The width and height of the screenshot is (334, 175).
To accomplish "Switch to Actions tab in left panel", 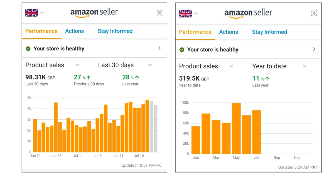I will tap(75, 31).
